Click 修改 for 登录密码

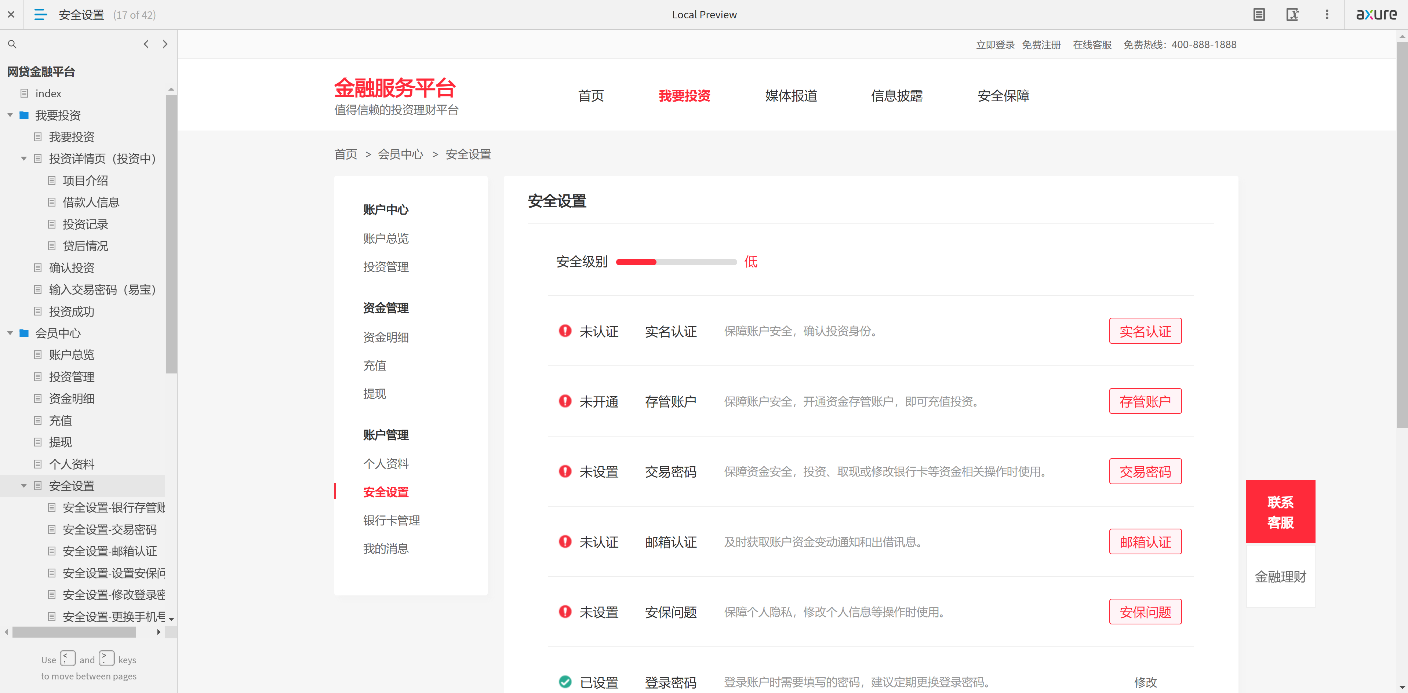tap(1145, 682)
